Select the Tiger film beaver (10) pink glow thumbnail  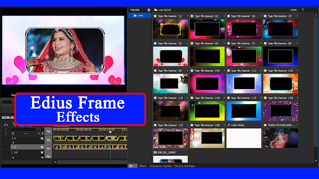[207, 84]
